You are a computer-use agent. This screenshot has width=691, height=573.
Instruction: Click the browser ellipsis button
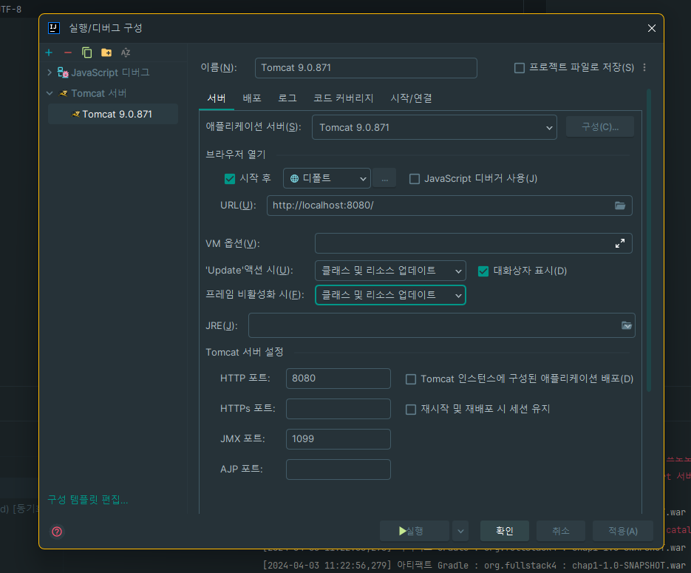pyautogui.click(x=385, y=178)
